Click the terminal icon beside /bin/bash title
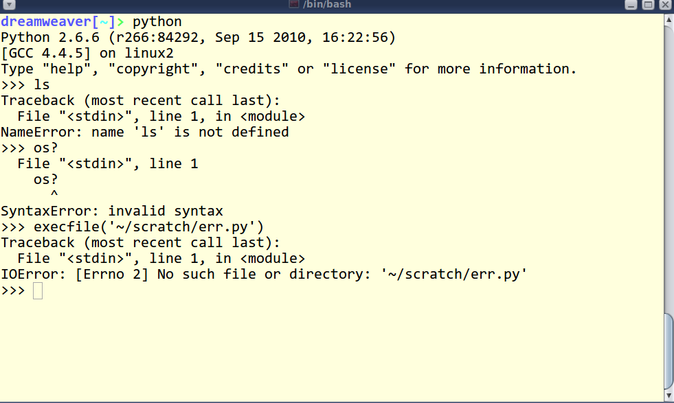Viewport: 674px width, 403px height. coord(294,4)
